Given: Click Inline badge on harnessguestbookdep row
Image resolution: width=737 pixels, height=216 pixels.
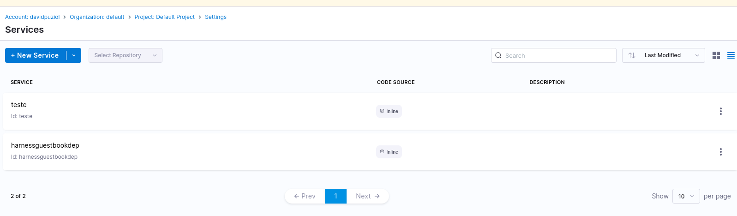Looking at the screenshot, I should pos(389,152).
